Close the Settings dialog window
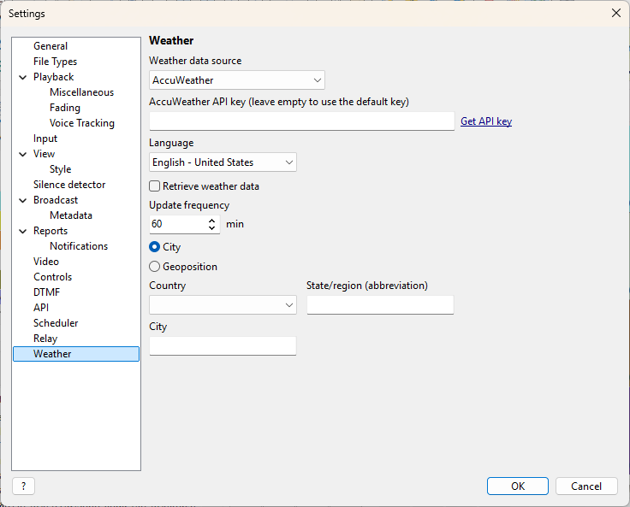 (616, 13)
